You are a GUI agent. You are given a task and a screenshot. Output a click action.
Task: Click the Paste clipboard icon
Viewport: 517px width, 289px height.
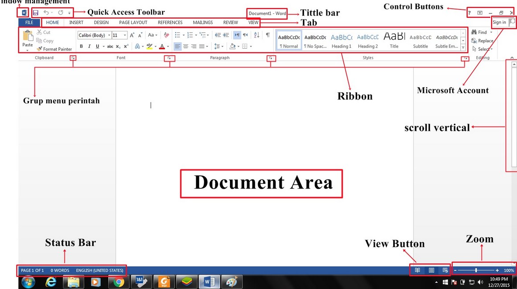pos(28,36)
